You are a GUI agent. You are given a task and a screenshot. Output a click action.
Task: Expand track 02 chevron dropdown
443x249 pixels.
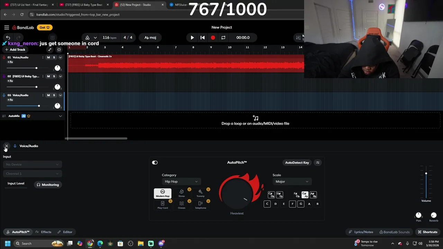click(x=60, y=76)
